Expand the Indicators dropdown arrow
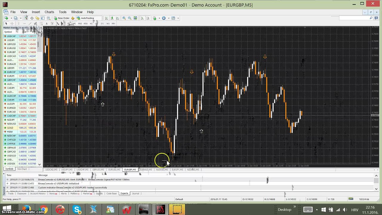Image resolution: width=382 pixels, height=215 pixels. 159,18
